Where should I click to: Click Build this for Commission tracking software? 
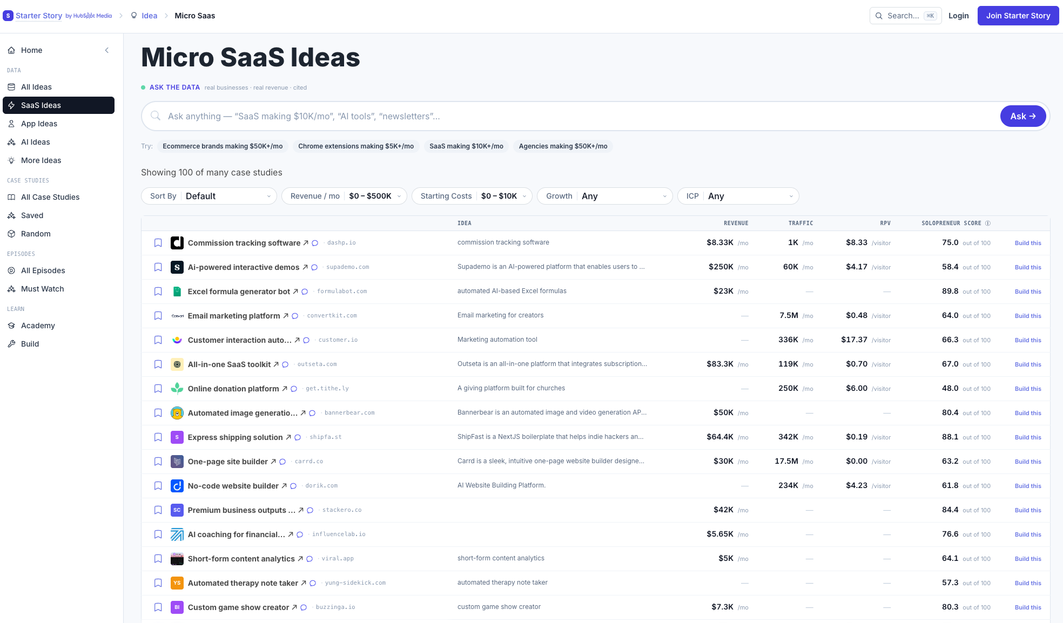pyautogui.click(x=1028, y=243)
